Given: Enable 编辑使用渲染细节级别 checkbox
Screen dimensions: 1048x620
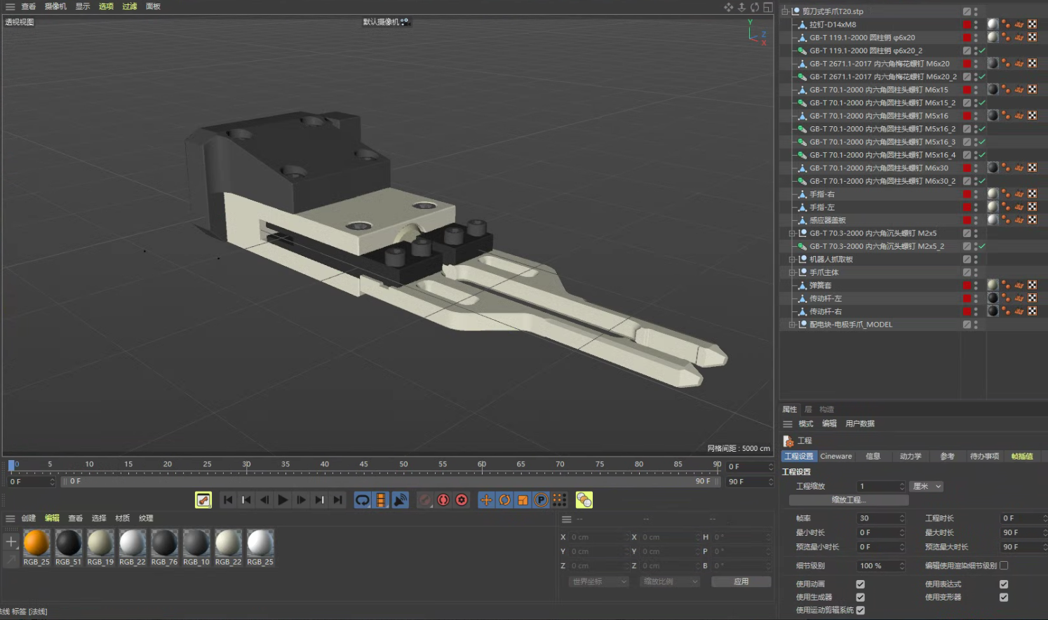Looking at the screenshot, I should click(x=1004, y=565).
